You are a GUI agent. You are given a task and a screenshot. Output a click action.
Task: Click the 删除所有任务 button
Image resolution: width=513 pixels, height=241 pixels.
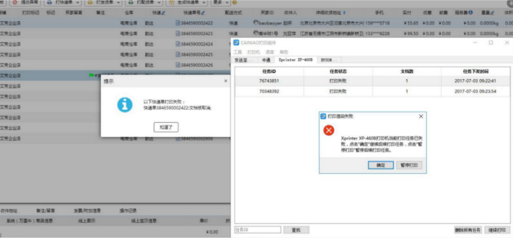(x=468, y=230)
